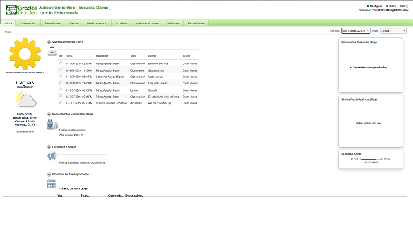The image size is (413, 232).
Task: Log out with the Salir icon
Action: point(407,6)
